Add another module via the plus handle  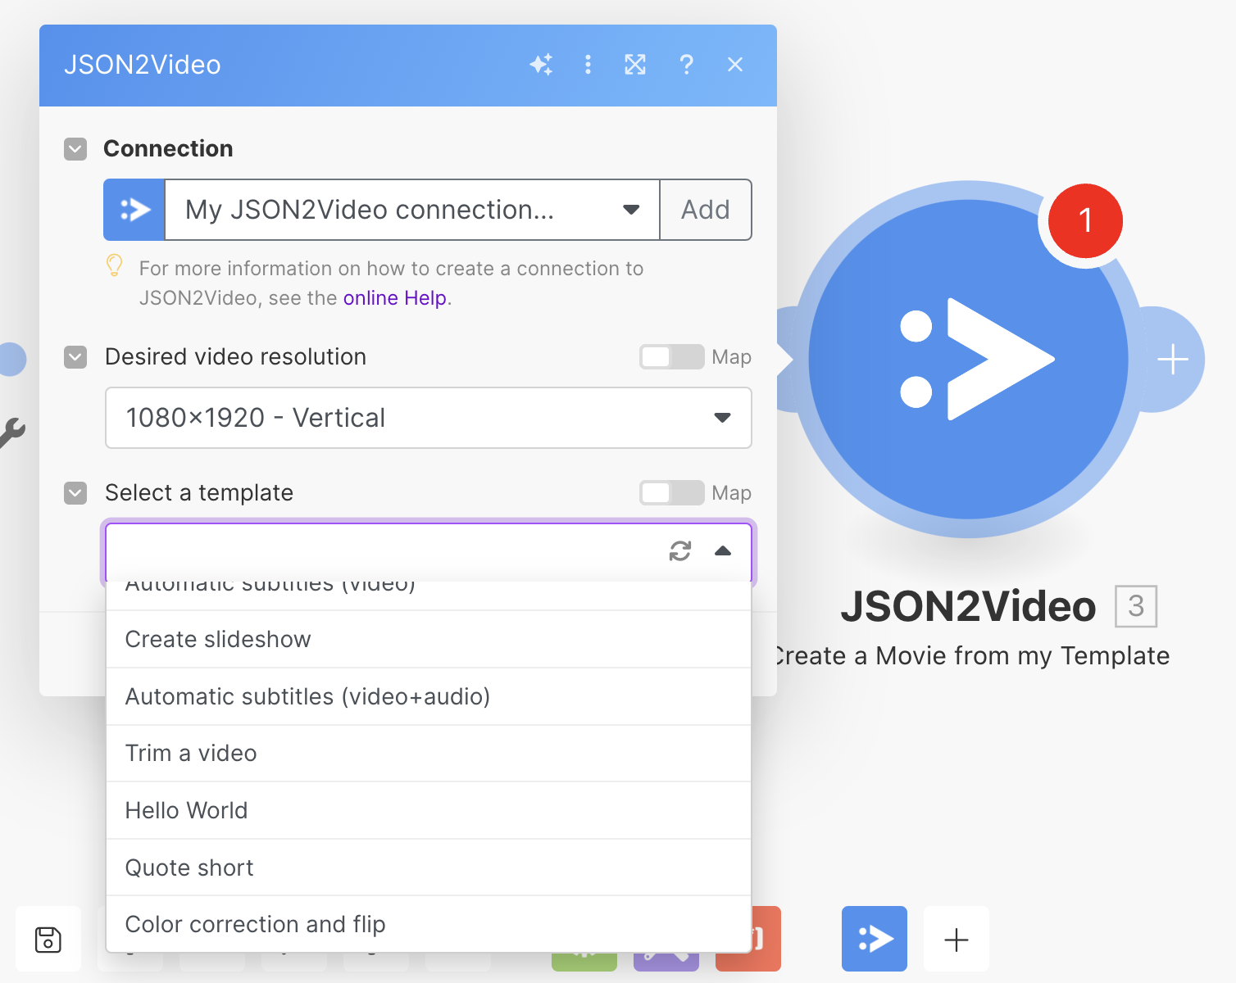click(x=1173, y=360)
